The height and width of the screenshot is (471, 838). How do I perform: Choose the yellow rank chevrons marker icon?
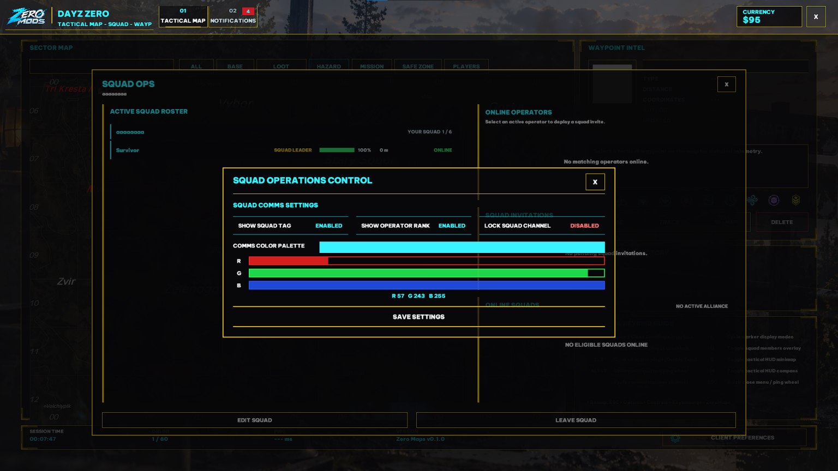click(x=796, y=201)
